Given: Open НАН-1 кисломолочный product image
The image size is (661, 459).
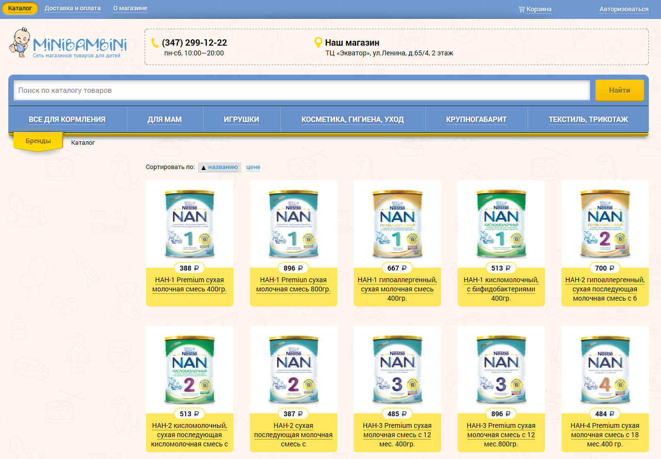Looking at the screenshot, I should [501, 223].
